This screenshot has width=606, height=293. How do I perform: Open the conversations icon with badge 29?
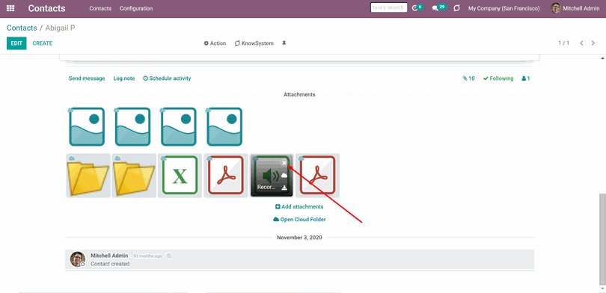click(x=438, y=7)
